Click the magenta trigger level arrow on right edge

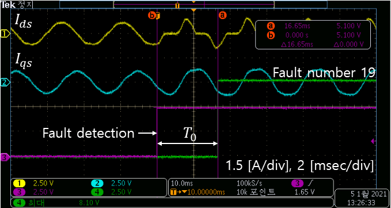click(x=373, y=141)
